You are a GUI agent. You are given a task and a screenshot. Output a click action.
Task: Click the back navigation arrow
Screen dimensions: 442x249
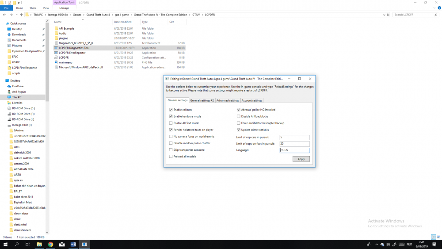[4, 15]
